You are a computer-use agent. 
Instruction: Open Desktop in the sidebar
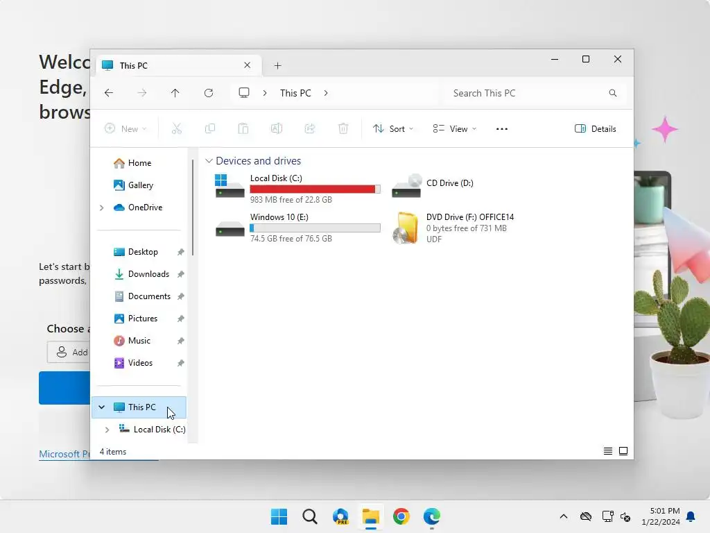pos(143,252)
